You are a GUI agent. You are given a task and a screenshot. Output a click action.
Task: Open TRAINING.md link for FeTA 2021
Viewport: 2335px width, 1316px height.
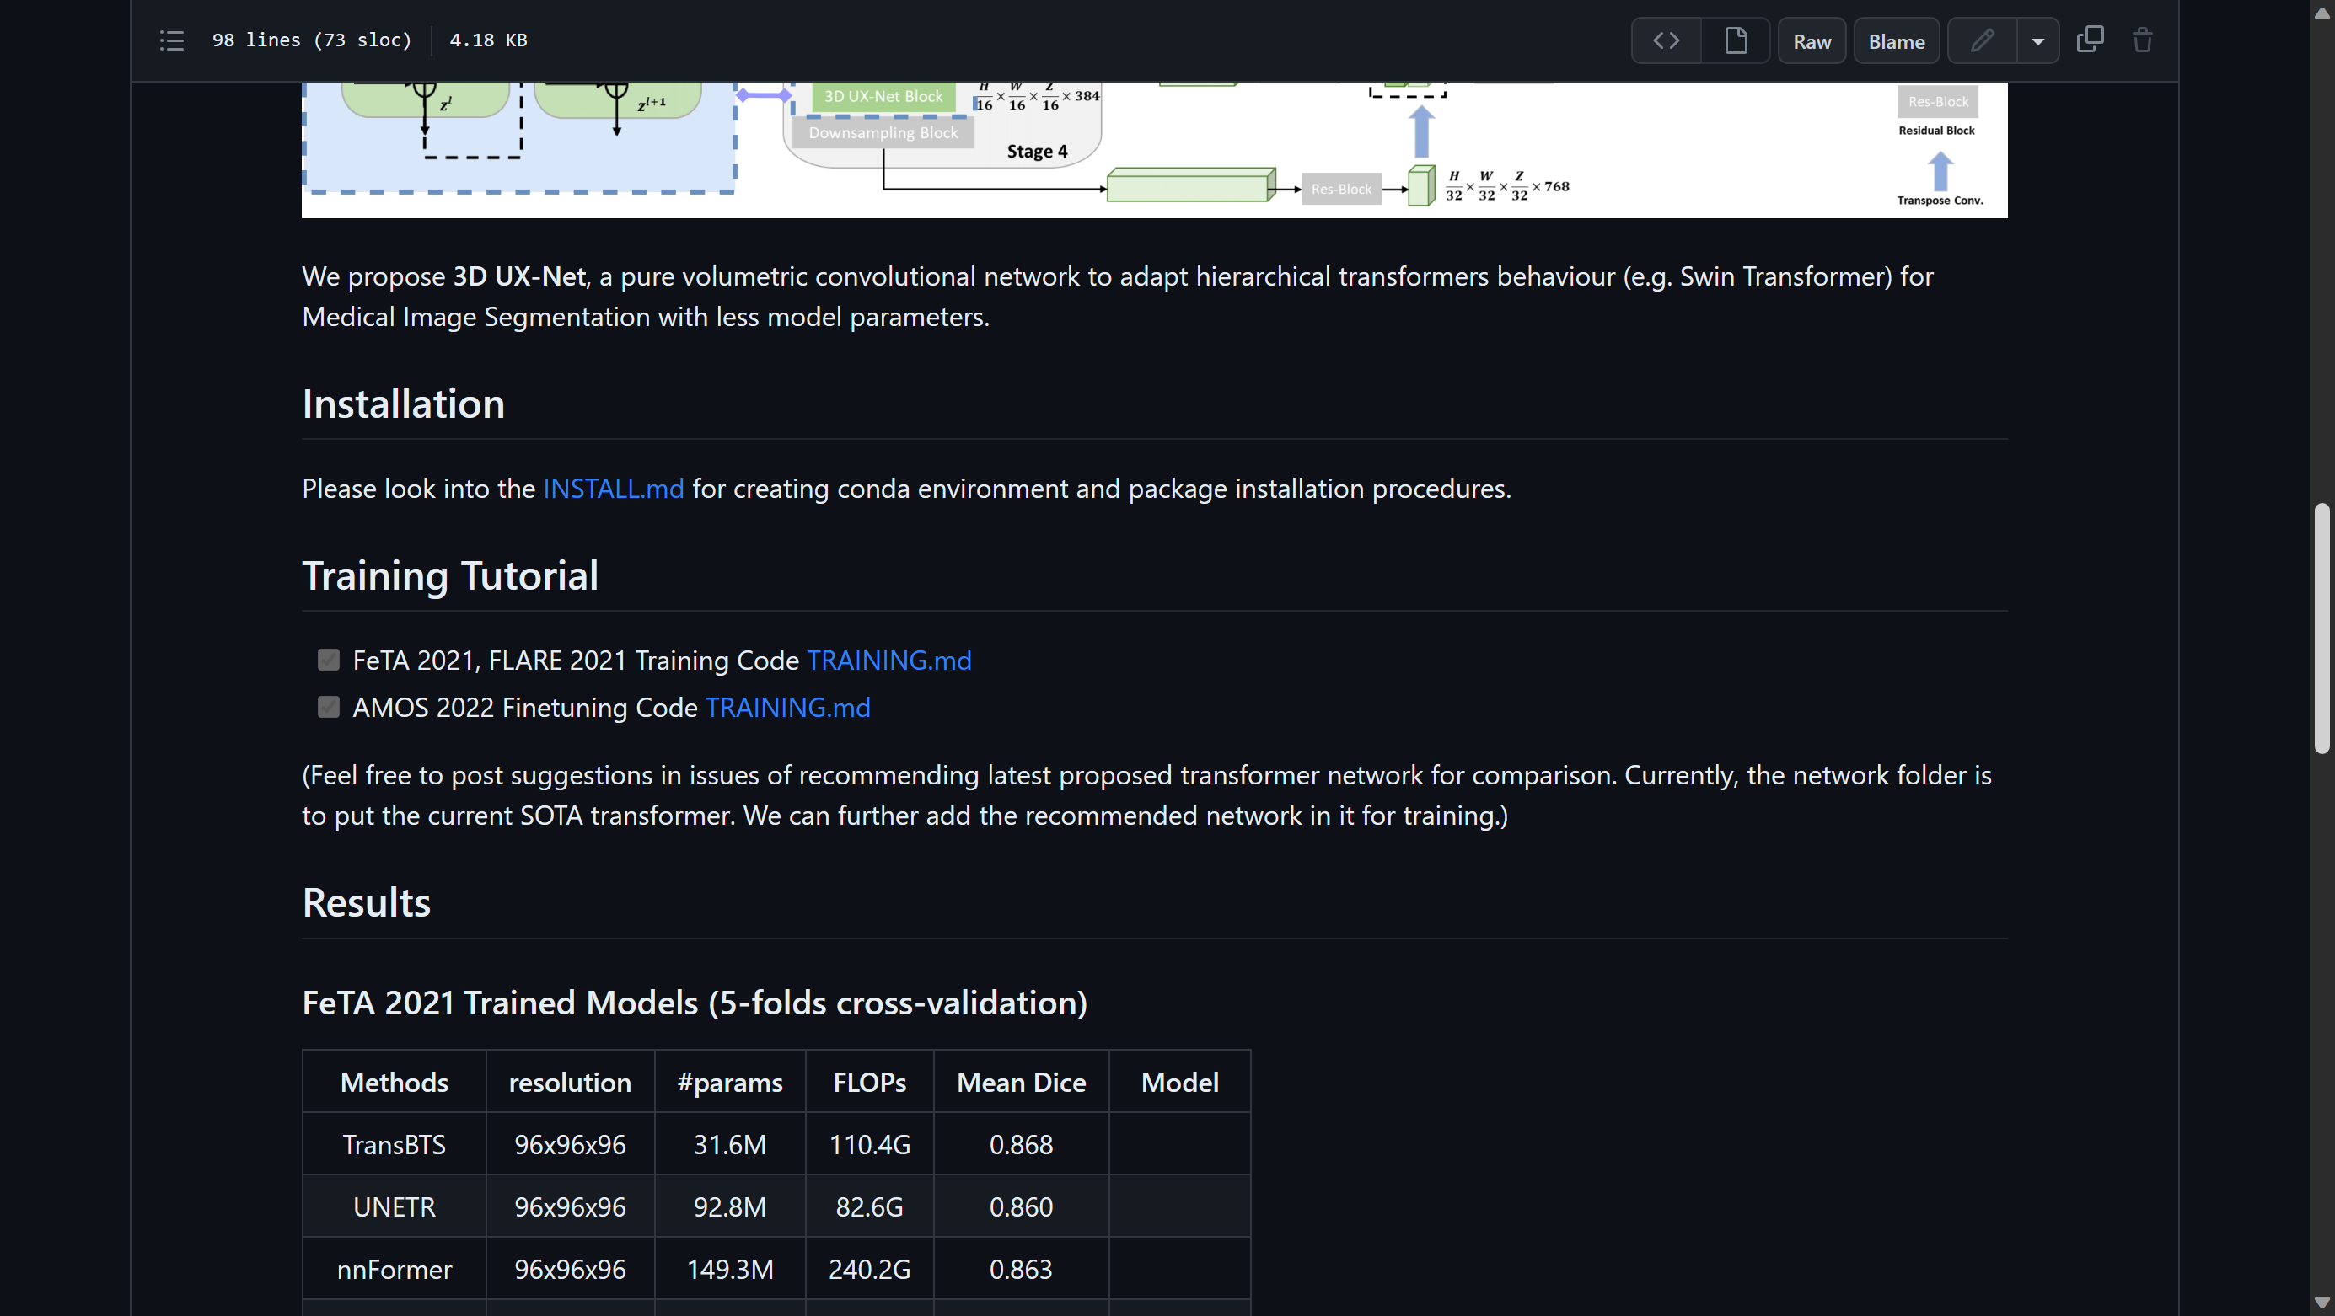pos(888,661)
